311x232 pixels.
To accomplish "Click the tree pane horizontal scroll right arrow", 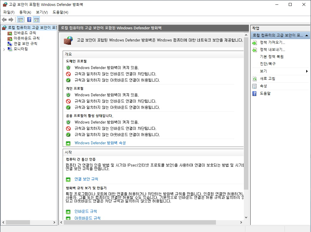I will pyautogui.click(x=54, y=223).
